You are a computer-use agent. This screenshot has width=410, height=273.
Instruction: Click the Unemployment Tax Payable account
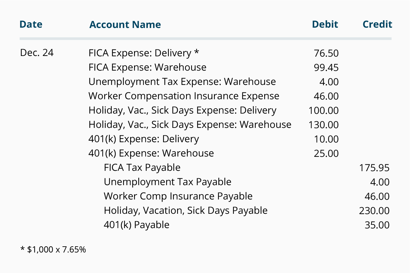pos(167,182)
